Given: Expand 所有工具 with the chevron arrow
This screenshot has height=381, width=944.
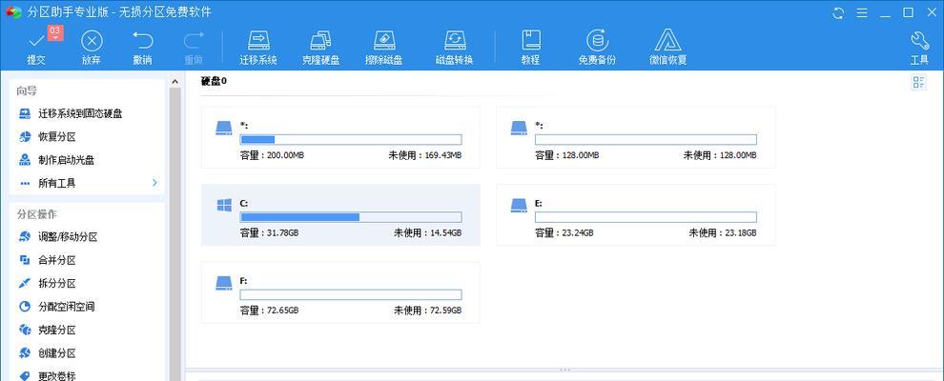Looking at the screenshot, I should coord(154,183).
